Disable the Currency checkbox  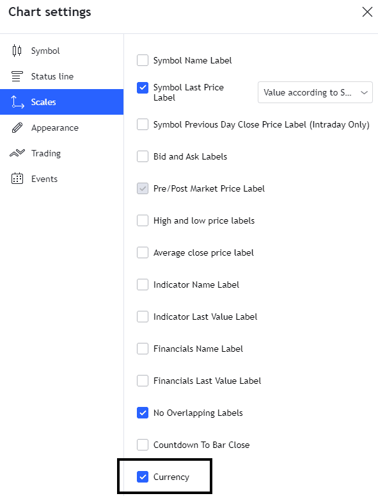click(143, 477)
